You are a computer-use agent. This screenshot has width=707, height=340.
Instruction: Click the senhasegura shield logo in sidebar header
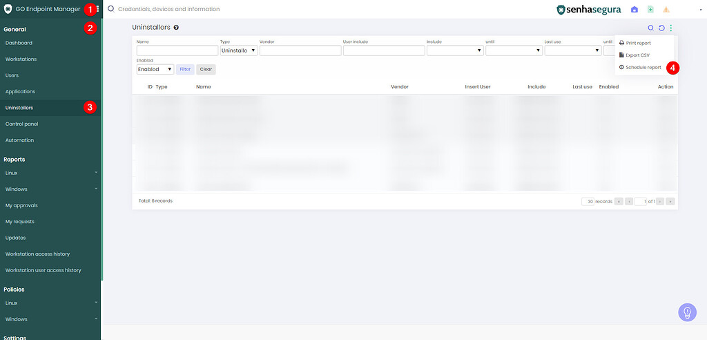(x=8, y=9)
